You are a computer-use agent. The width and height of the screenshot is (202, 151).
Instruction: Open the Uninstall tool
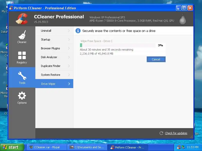tap(54, 31)
